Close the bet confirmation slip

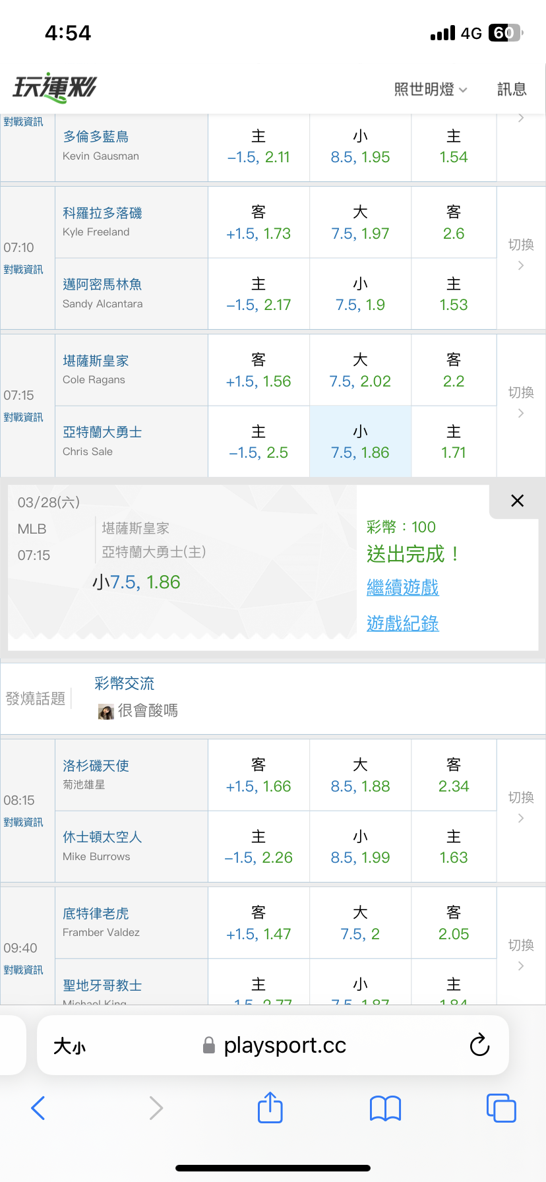[518, 501]
